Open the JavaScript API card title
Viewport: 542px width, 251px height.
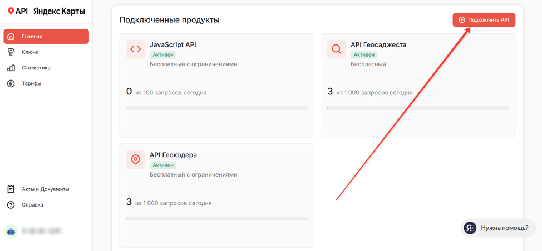[173, 45]
